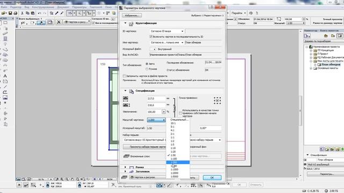Image resolution: width=344 pixels, height=193 pixels.
Task: Select scale 1:200 in dropdown list
Action: [x=178, y=162]
